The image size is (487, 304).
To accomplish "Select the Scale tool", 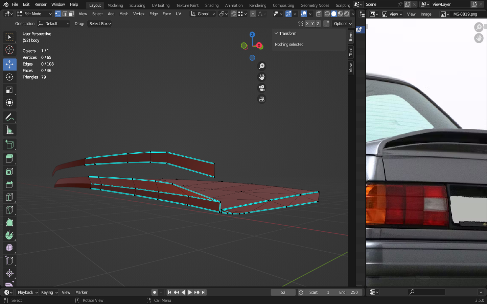I will click(x=9, y=90).
